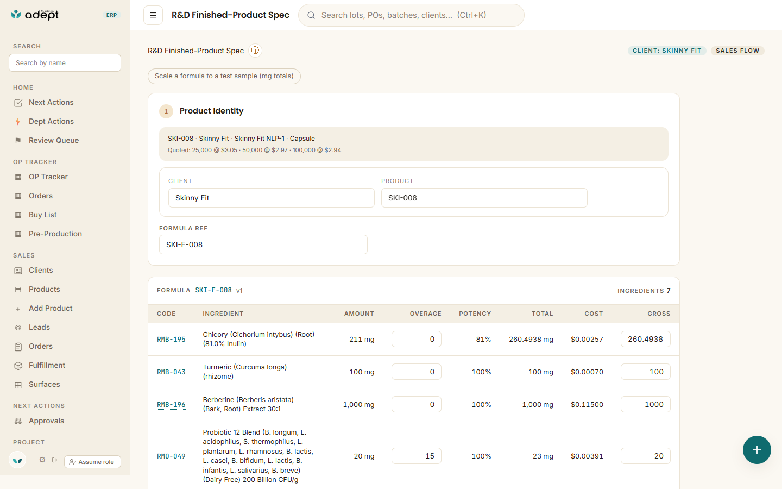Click the ERP badge beside the logo
Image resolution: width=782 pixels, height=489 pixels.
(112, 15)
